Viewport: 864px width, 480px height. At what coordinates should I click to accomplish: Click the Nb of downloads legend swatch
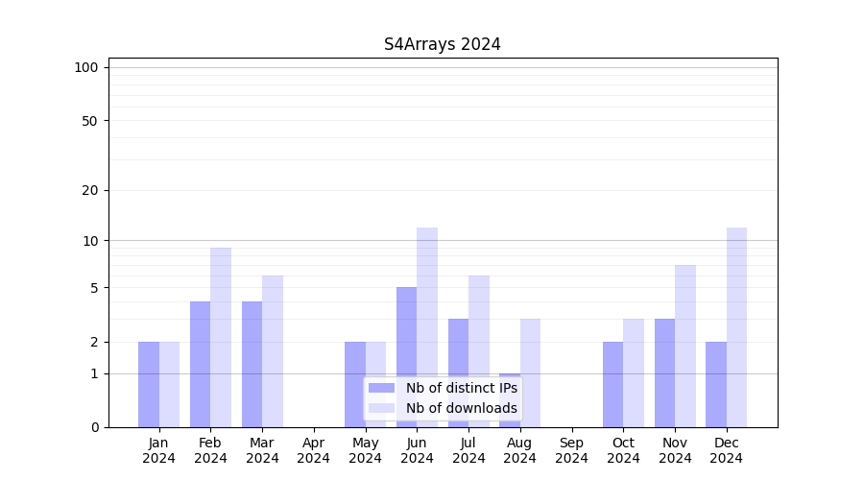[x=381, y=408]
